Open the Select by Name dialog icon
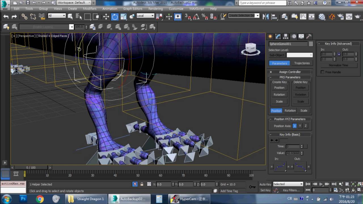Screen dimensions: 363x204 coord(79,17)
